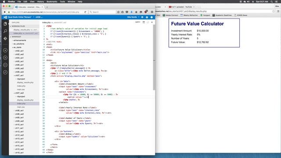The width and height of the screenshot is (281, 158).
Task: Open Firefox downloads arrow icon
Action: pyautogui.click(x=132, y=12)
